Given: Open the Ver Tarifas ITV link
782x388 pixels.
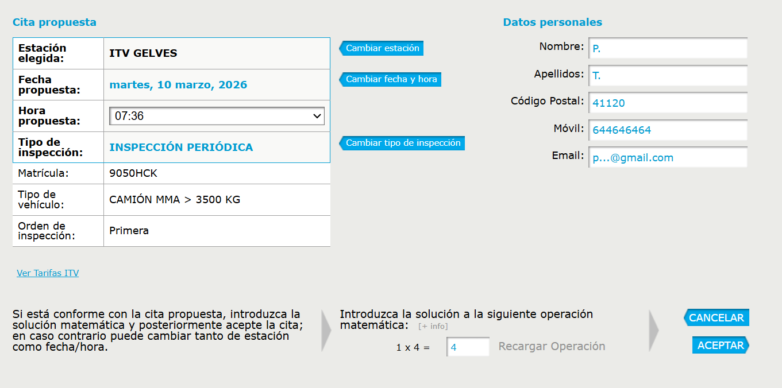Looking at the screenshot, I should tap(48, 273).
